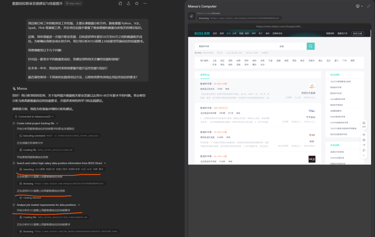Click the job search input containing 数据科学家

(235, 47)
